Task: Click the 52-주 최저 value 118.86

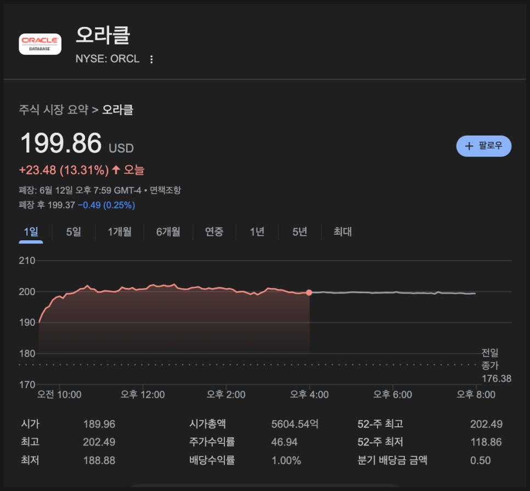Action: [x=486, y=442]
